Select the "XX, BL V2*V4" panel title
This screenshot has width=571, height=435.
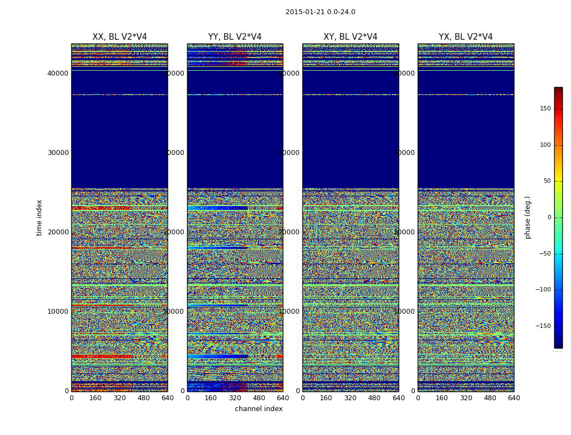pos(120,37)
